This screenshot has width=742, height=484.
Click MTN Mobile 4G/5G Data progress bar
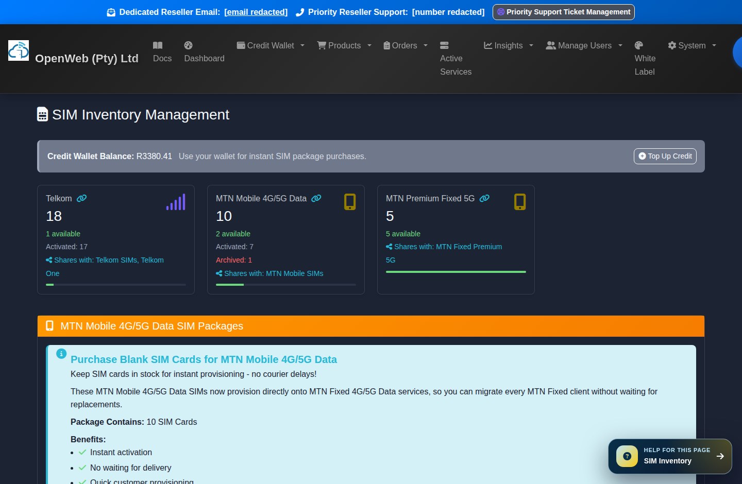[286, 284]
